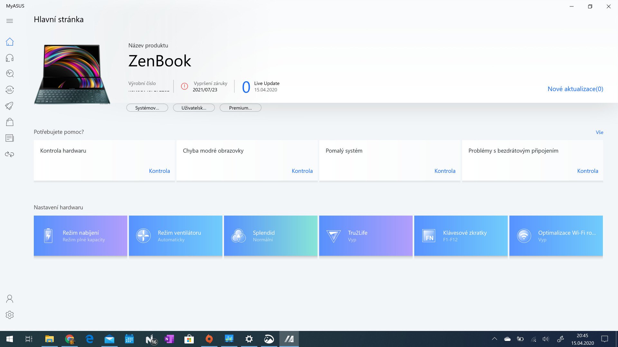
Task: Open system diagnosis pulse icon
Action: click(x=10, y=74)
